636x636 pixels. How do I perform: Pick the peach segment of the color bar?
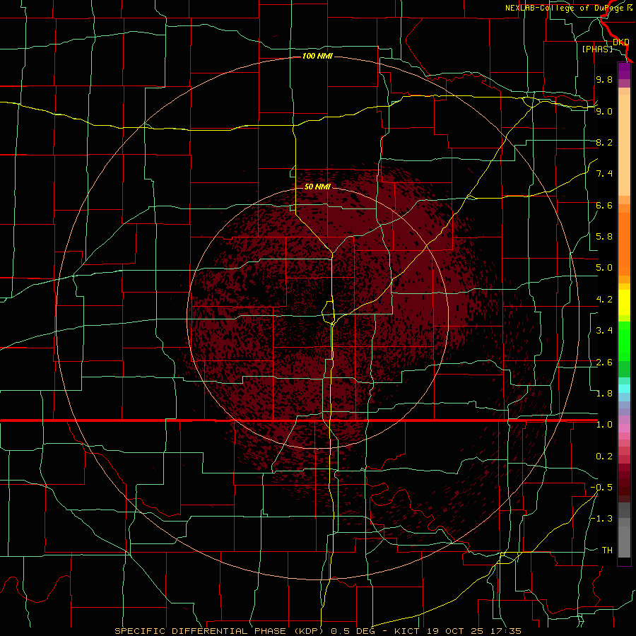click(x=624, y=145)
